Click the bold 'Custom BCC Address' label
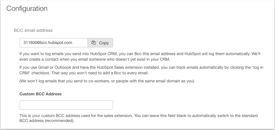The image size is (275, 130). point(40,94)
